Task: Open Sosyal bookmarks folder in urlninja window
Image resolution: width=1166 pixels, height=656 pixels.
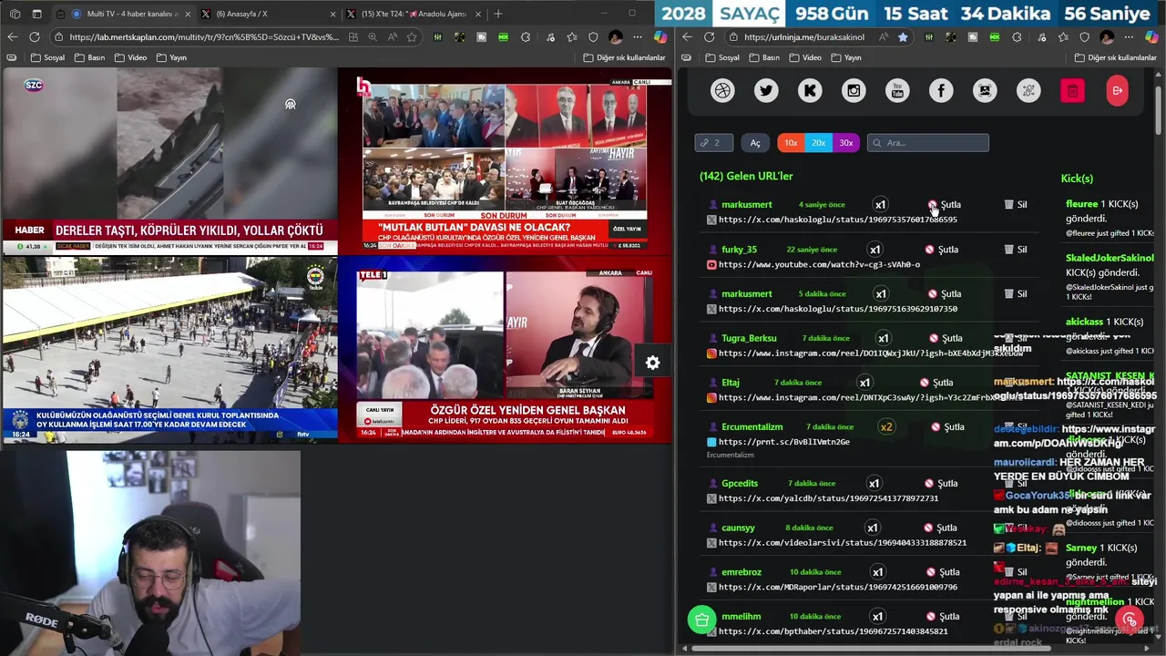Action: [x=721, y=57]
